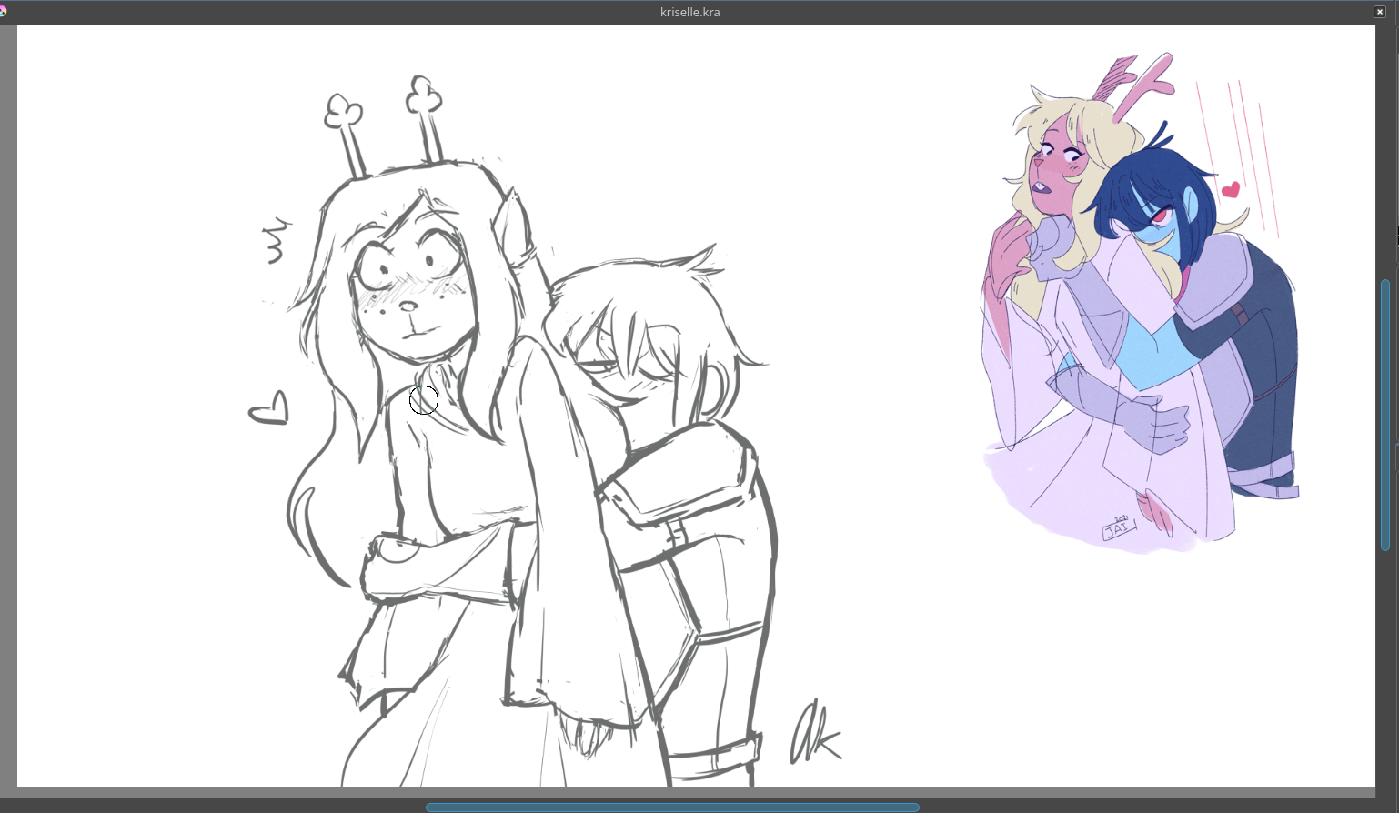
Task: Click the zigzag surprise mark beside the sketch
Action: [276, 240]
